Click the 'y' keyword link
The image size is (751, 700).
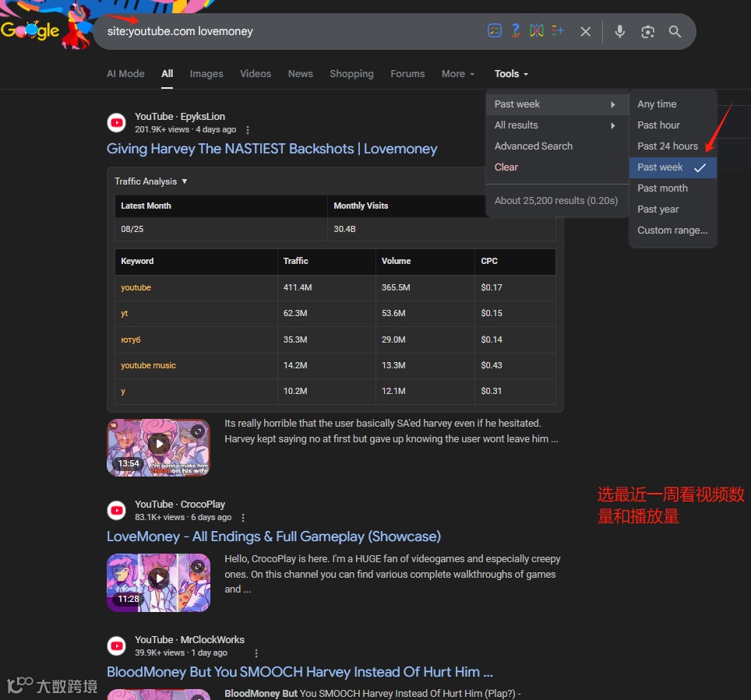click(x=123, y=392)
